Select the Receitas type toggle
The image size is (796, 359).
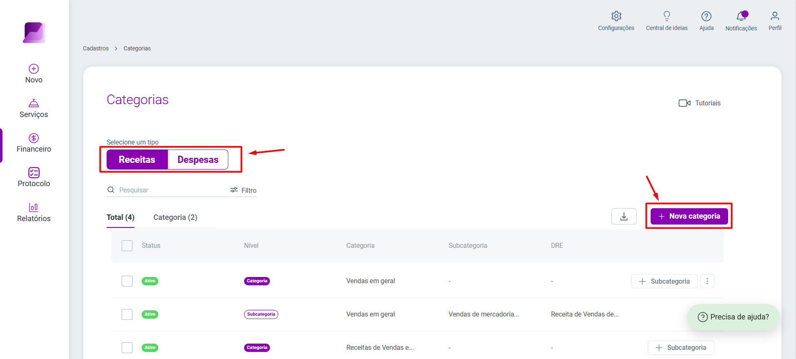(137, 160)
